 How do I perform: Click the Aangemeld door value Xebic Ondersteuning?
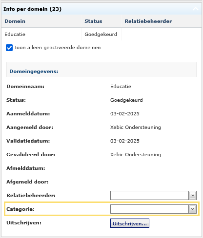[x=136, y=128]
